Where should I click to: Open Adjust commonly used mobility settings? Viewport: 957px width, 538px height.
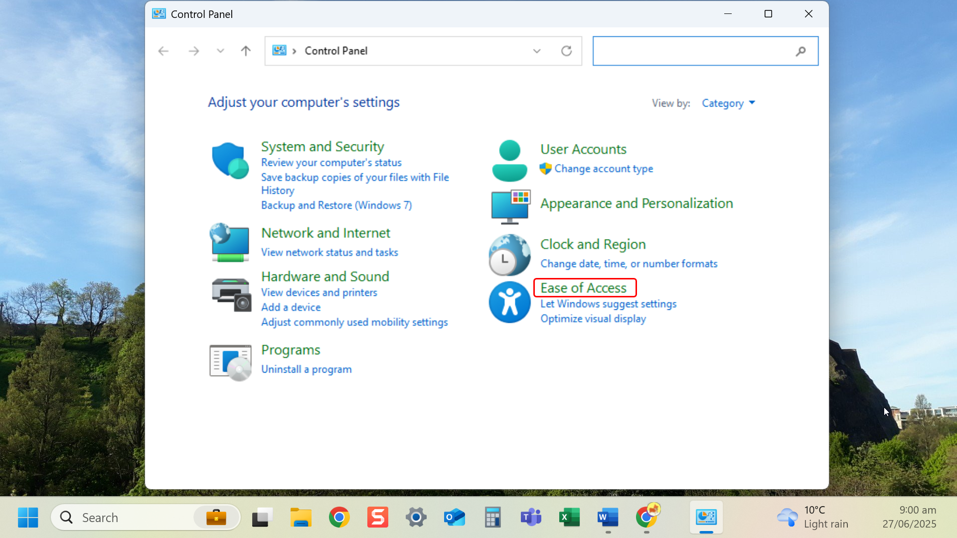click(x=354, y=322)
